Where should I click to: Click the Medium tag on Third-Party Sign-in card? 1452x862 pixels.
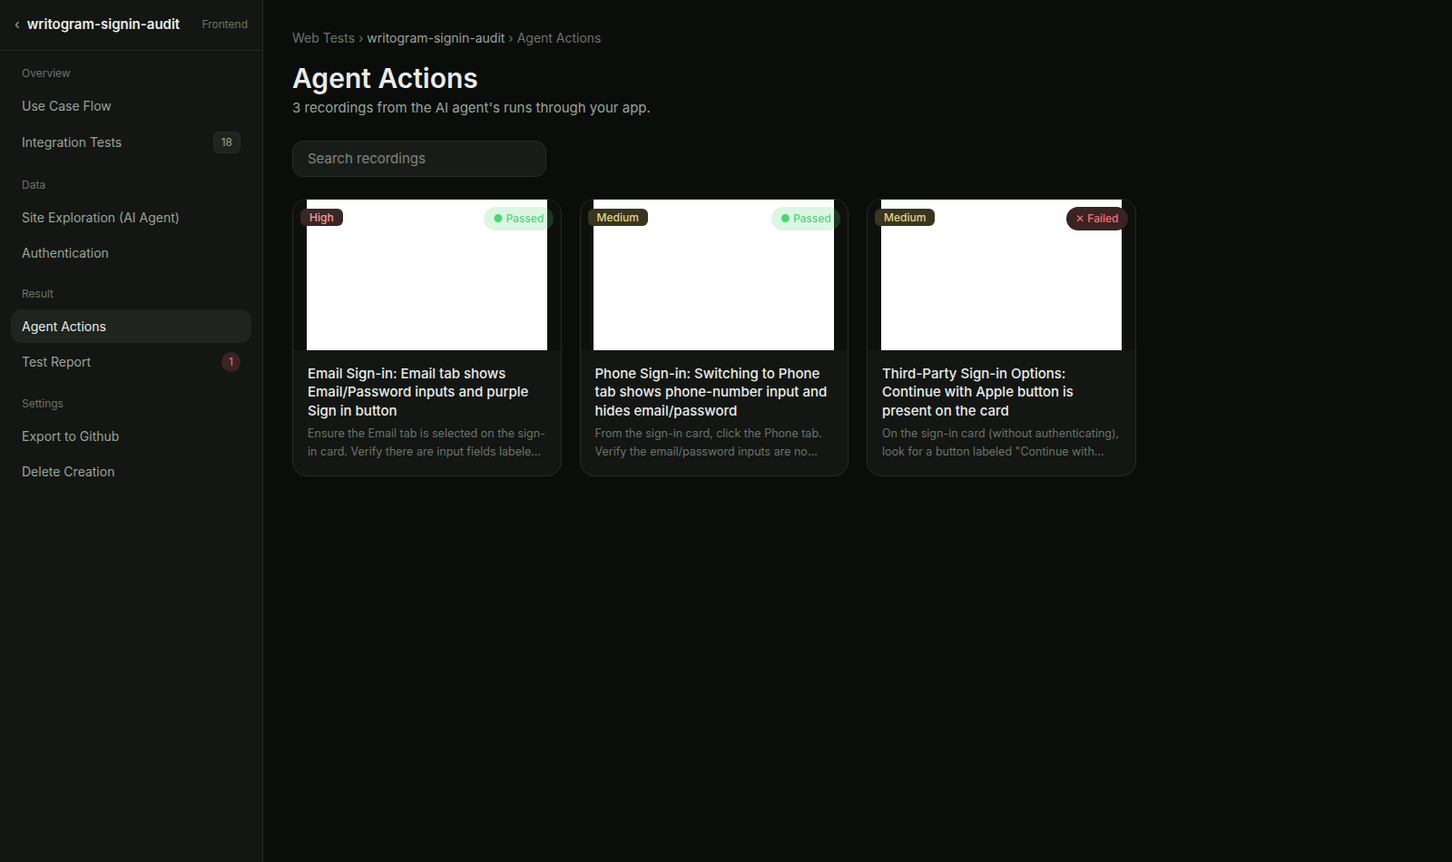point(905,218)
